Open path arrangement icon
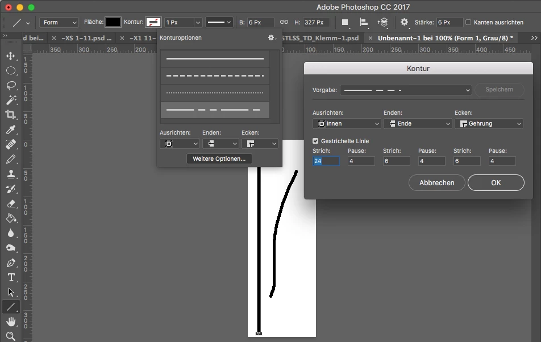 (383, 22)
